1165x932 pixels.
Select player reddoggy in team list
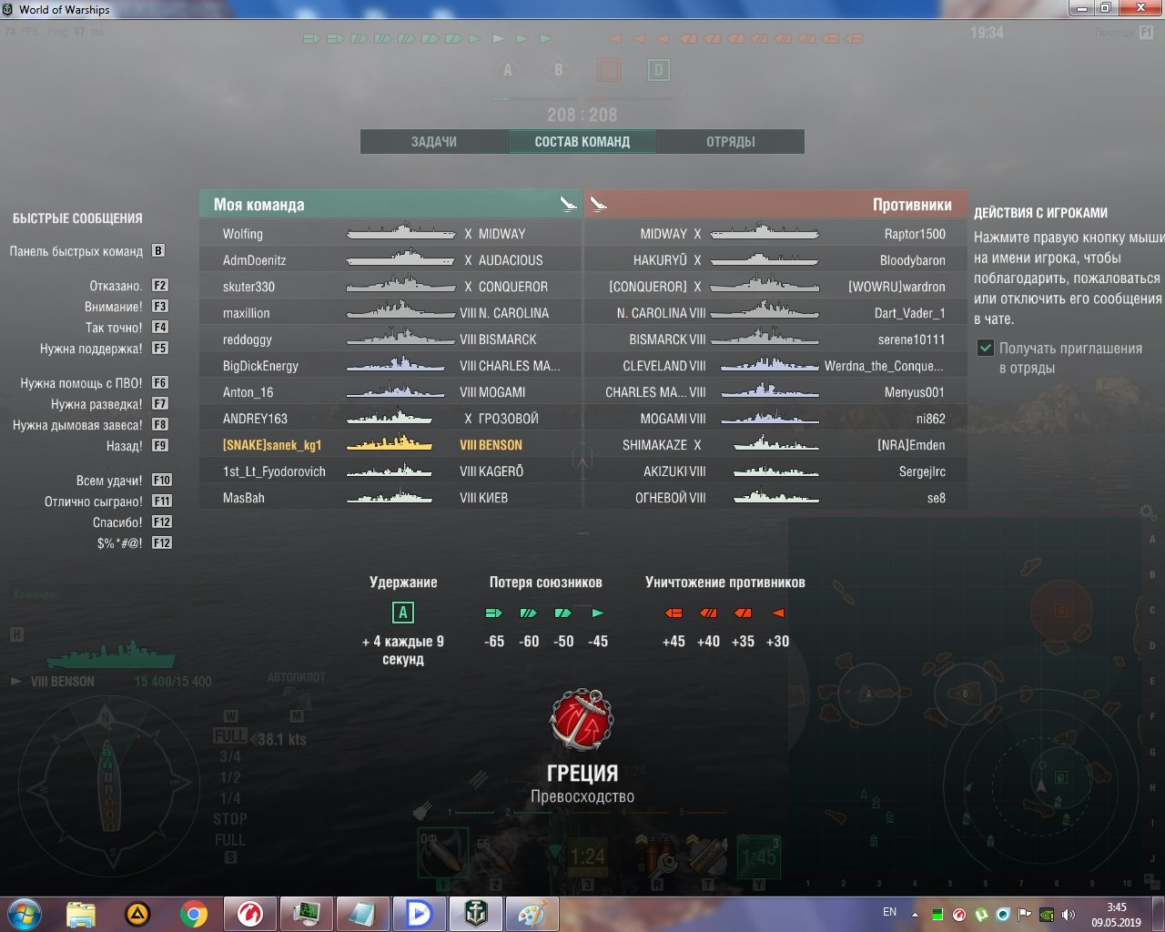click(x=248, y=339)
